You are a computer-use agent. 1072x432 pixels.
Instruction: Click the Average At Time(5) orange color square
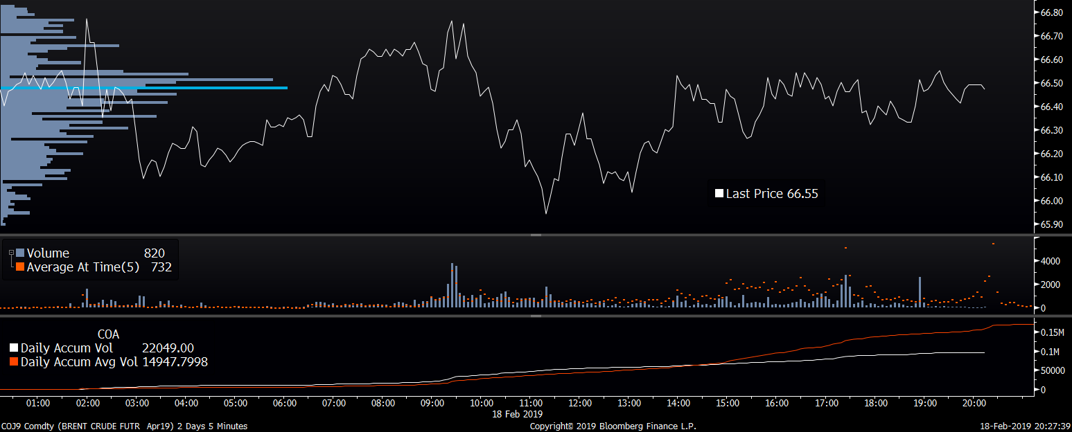(20, 267)
